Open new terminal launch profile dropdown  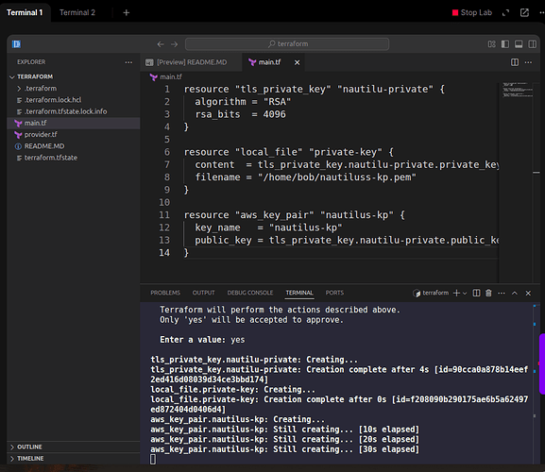pyautogui.click(x=465, y=294)
